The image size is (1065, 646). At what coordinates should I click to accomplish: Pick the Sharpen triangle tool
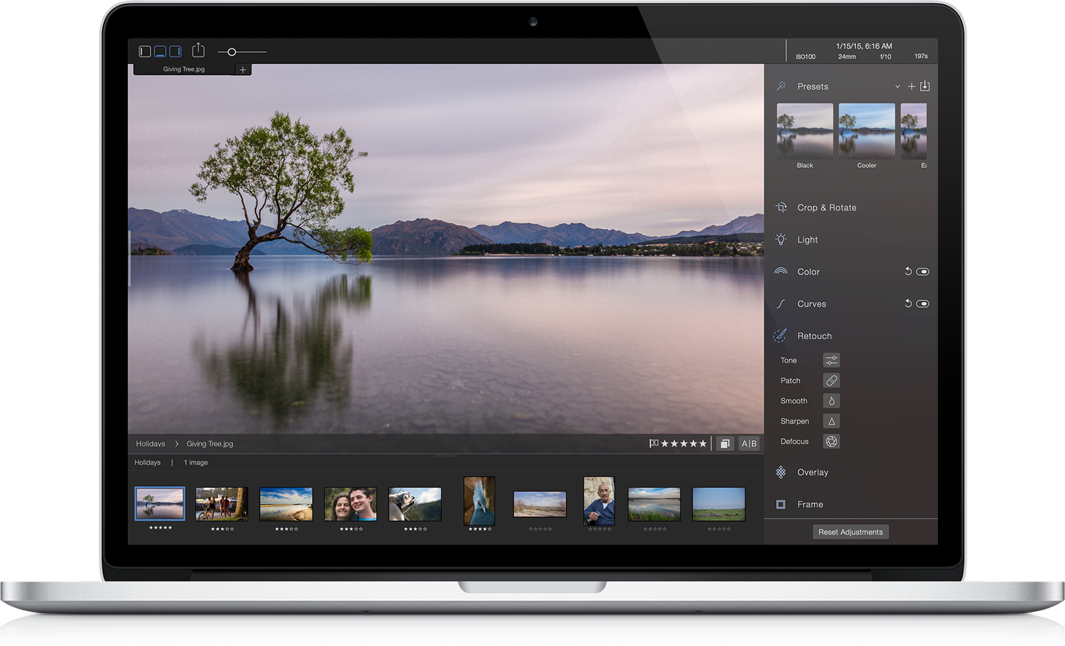pyautogui.click(x=831, y=421)
